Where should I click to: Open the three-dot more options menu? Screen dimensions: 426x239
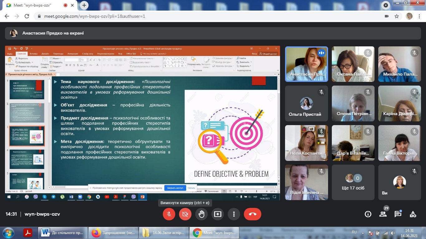234,214
